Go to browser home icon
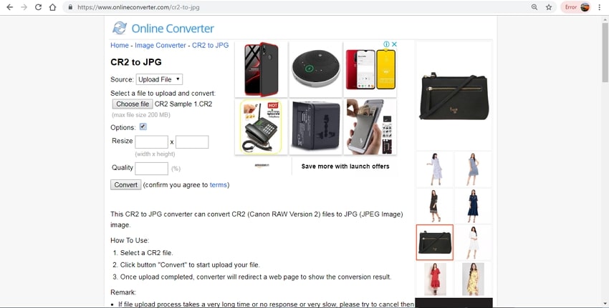The height and width of the screenshot is (308, 609). coord(52,7)
